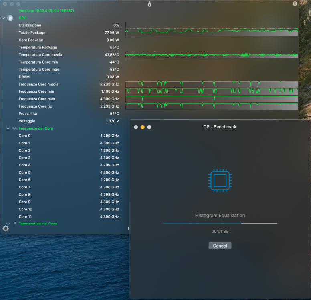Select the Frequenza Core media label
The width and height of the screenshot is (311, 300).
(x=38, y=84)
